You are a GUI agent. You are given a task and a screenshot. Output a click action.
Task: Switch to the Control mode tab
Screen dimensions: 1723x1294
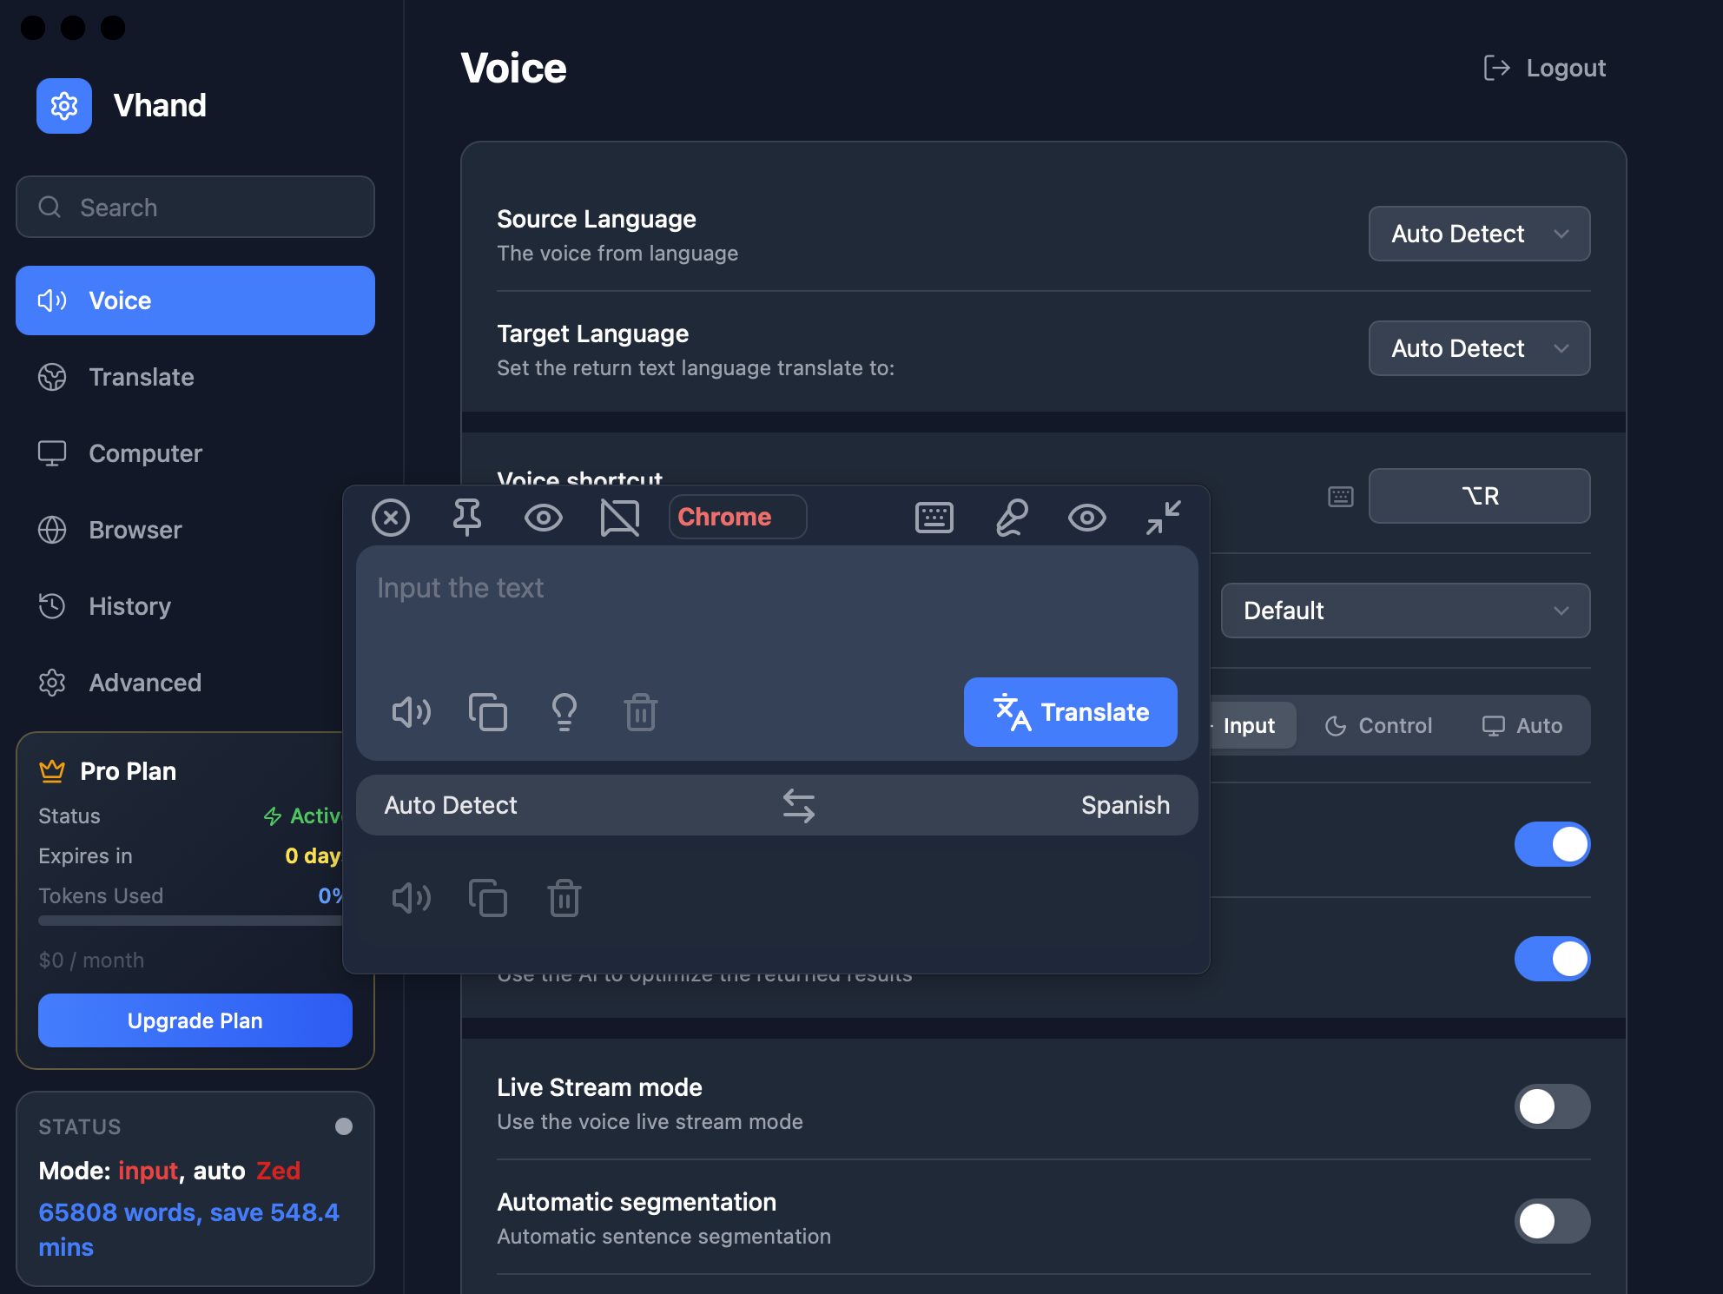pyautogui.click(x=1378, y=726)
